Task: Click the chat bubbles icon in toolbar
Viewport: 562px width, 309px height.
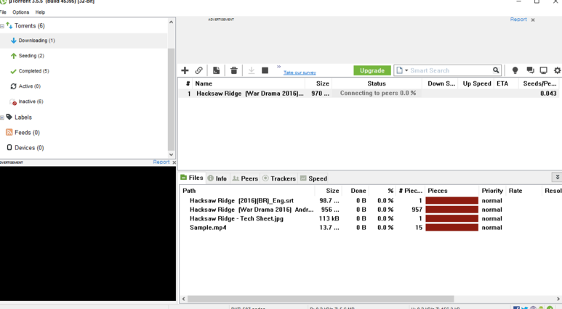Action: [x=530, y=70]
